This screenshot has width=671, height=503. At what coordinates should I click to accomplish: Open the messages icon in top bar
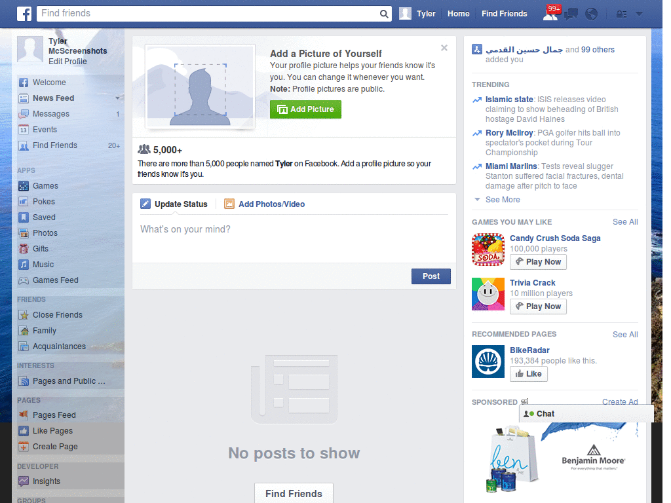point(571,14)
